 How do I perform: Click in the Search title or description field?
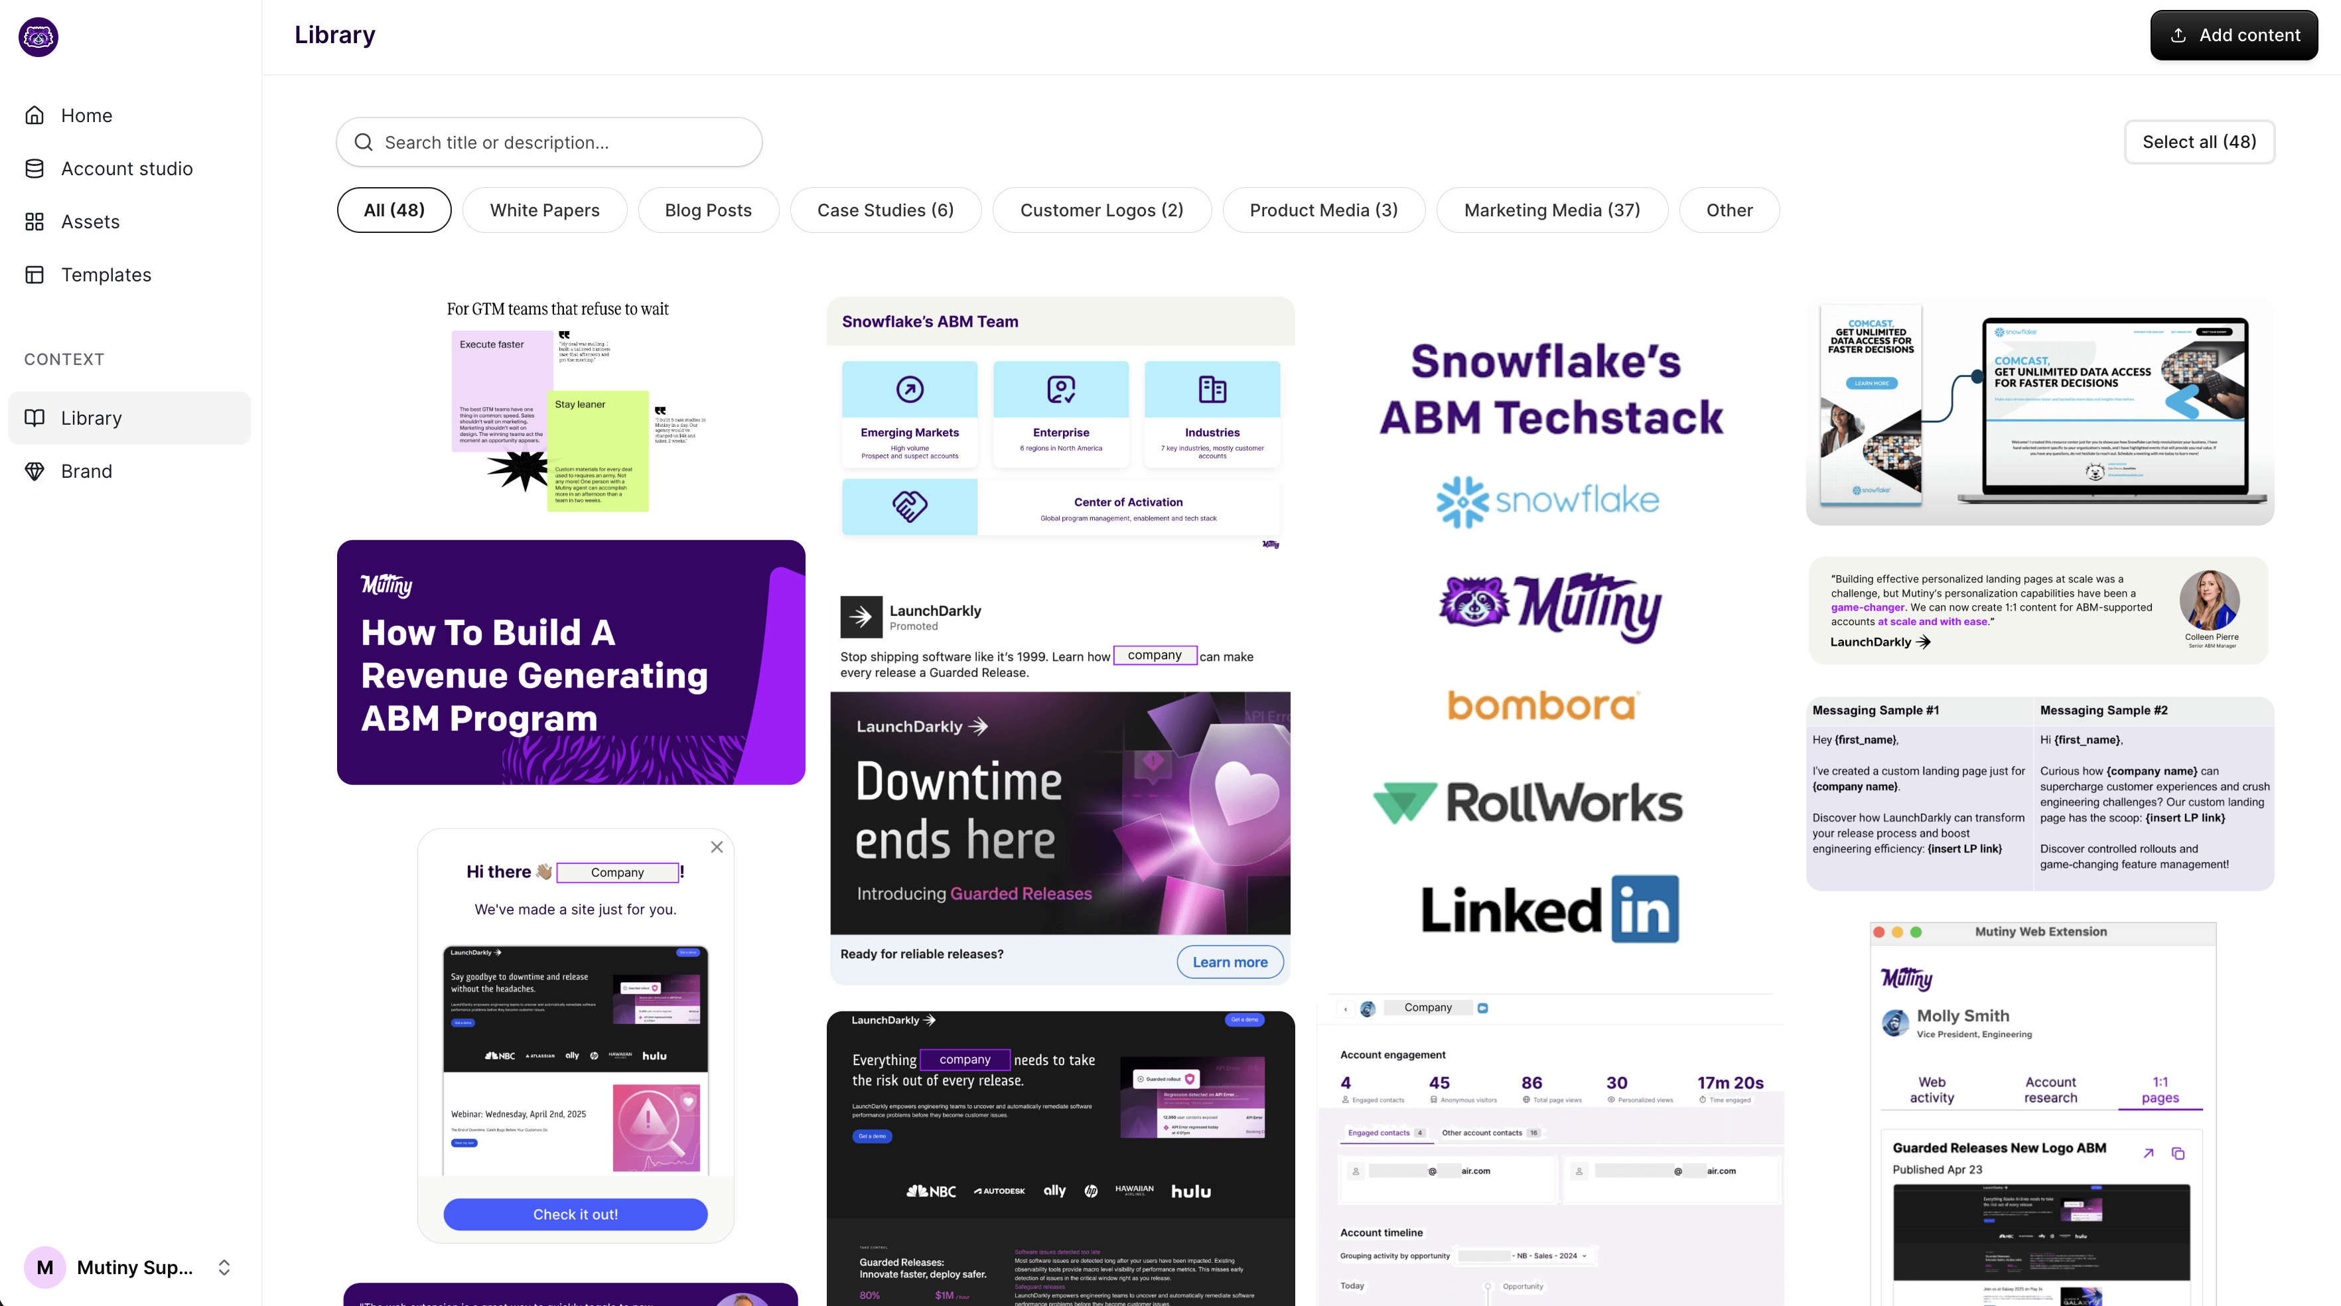point(549,142)
